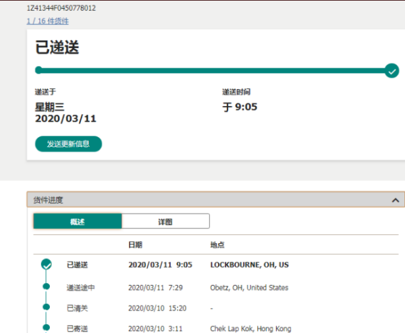Image resolution: width=405 pixels, height=333 pixels.
Task: Click the 发送更新信息 button
Action: 68,144
